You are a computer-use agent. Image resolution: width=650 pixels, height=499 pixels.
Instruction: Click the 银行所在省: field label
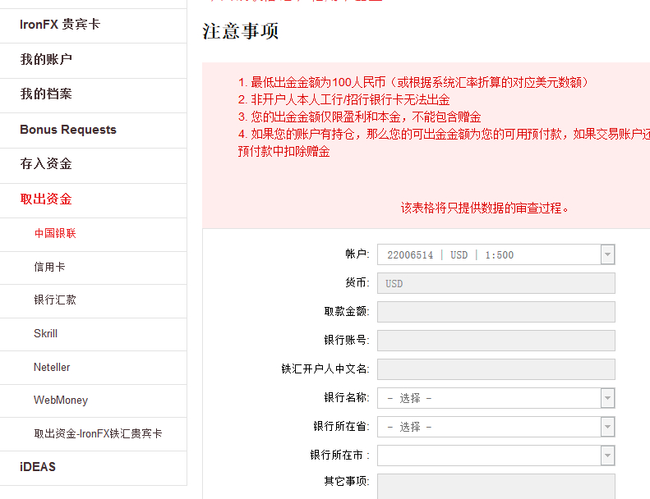(342, 426)
